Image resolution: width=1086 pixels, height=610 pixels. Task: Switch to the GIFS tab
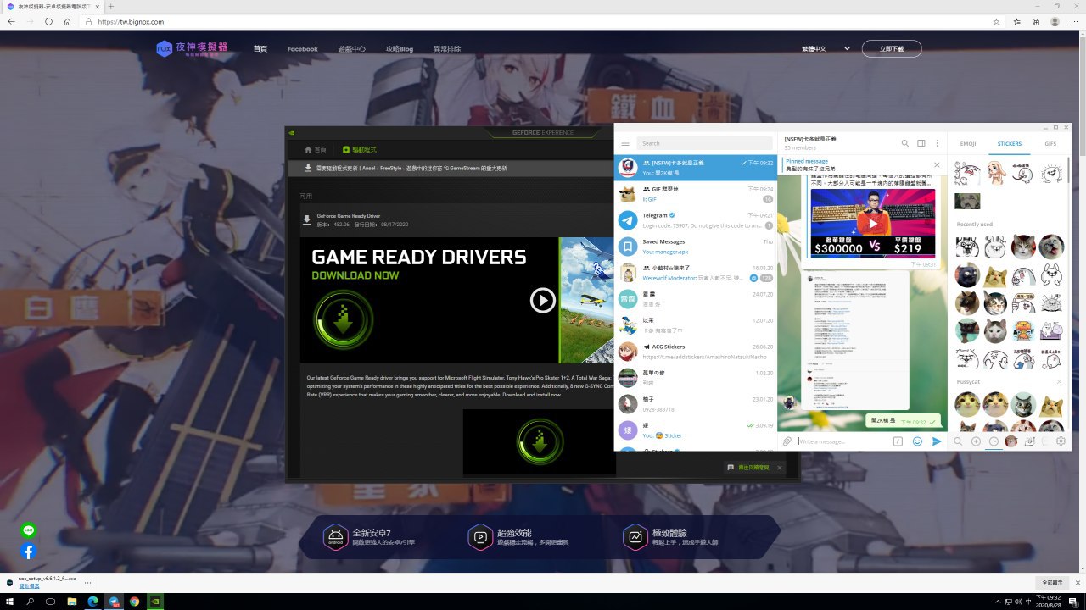click(1050, 144)
